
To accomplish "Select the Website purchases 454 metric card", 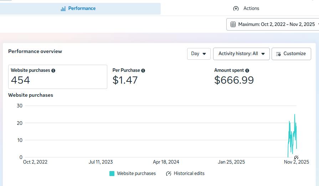I will pos(57,76).
